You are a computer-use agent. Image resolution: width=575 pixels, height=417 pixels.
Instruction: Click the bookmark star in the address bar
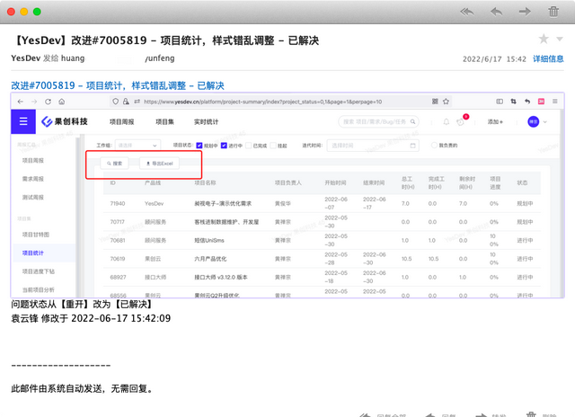[446, 102]
